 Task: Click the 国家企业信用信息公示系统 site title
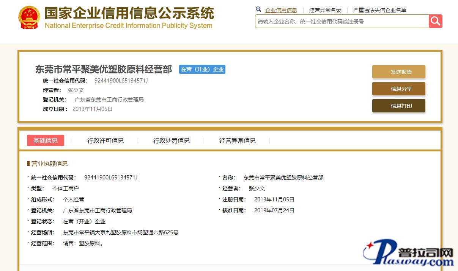[x=129, y=14]
